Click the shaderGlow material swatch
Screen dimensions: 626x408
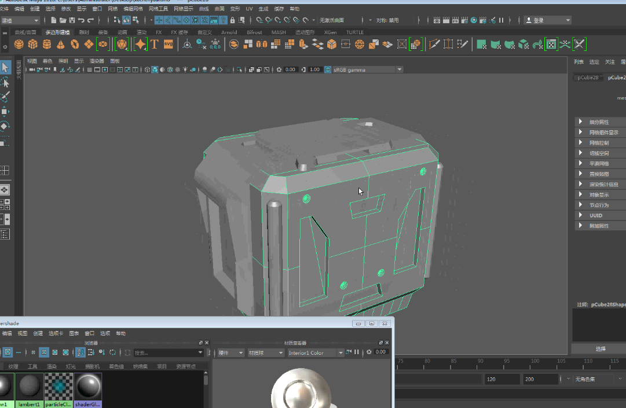(88, 387)
